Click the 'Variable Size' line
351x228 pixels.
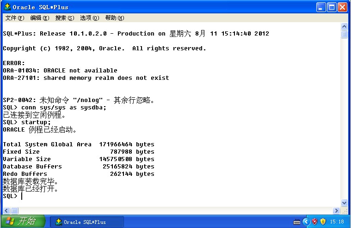[x=79, y=159]
